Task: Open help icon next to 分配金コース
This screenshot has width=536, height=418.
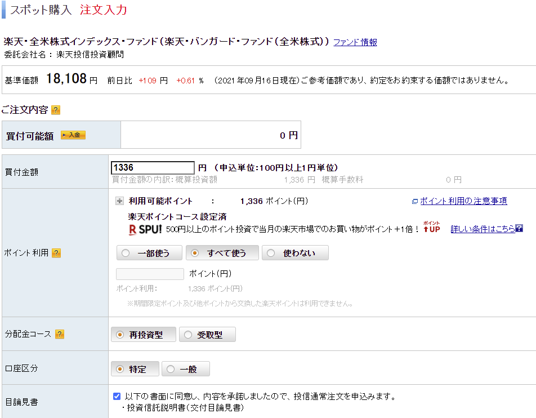Action: [x=60, y=334]
